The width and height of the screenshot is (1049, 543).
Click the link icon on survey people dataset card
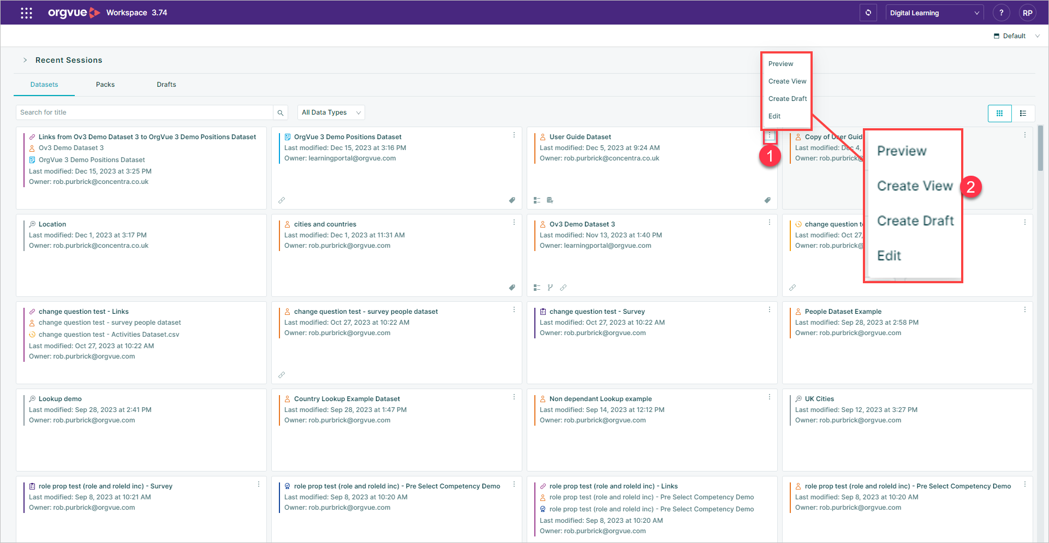282,375
